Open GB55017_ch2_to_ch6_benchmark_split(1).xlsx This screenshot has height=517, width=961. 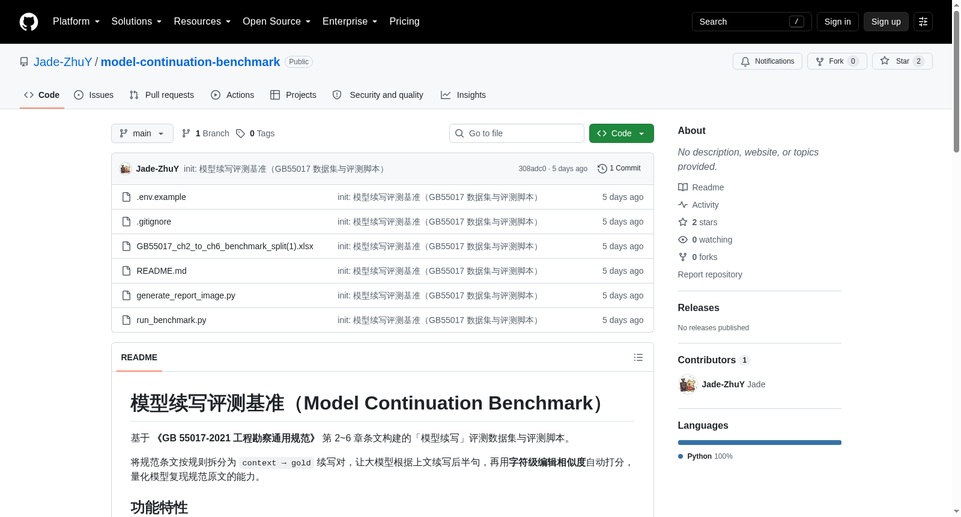tap(225, 246)
